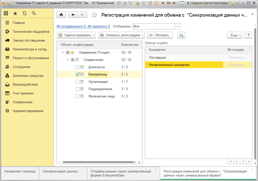
Task: Click the print icon in title bar
Action: 125,3
